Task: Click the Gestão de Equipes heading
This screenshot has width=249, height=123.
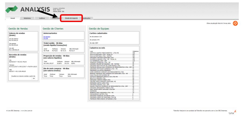Action: point(99,28)
